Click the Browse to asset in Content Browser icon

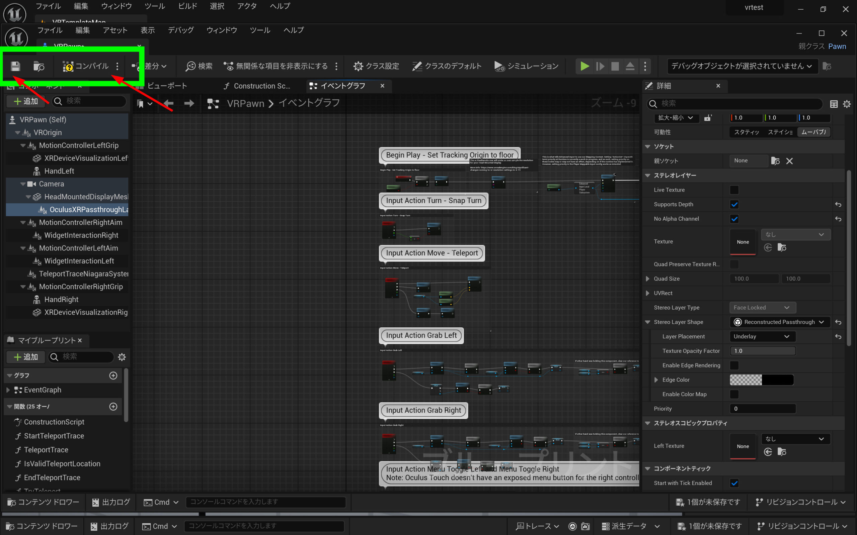[x=38, y=66]
